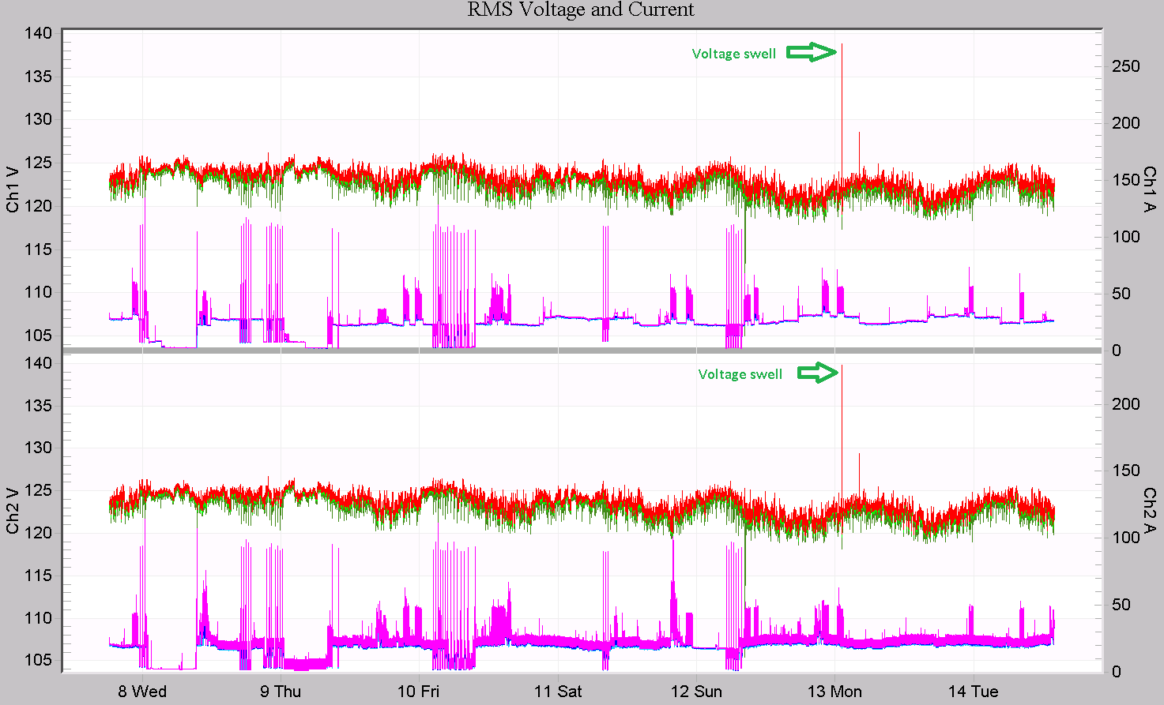Click the green arrow in the Ch2 chart
This screenshot has width=1164, height=705.
click(817, 373)
